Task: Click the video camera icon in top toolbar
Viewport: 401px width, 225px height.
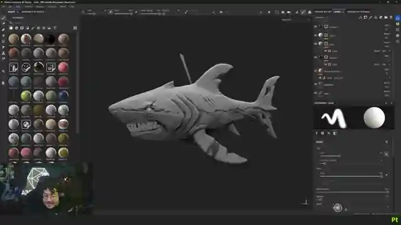Action: (x=289, y=12)
